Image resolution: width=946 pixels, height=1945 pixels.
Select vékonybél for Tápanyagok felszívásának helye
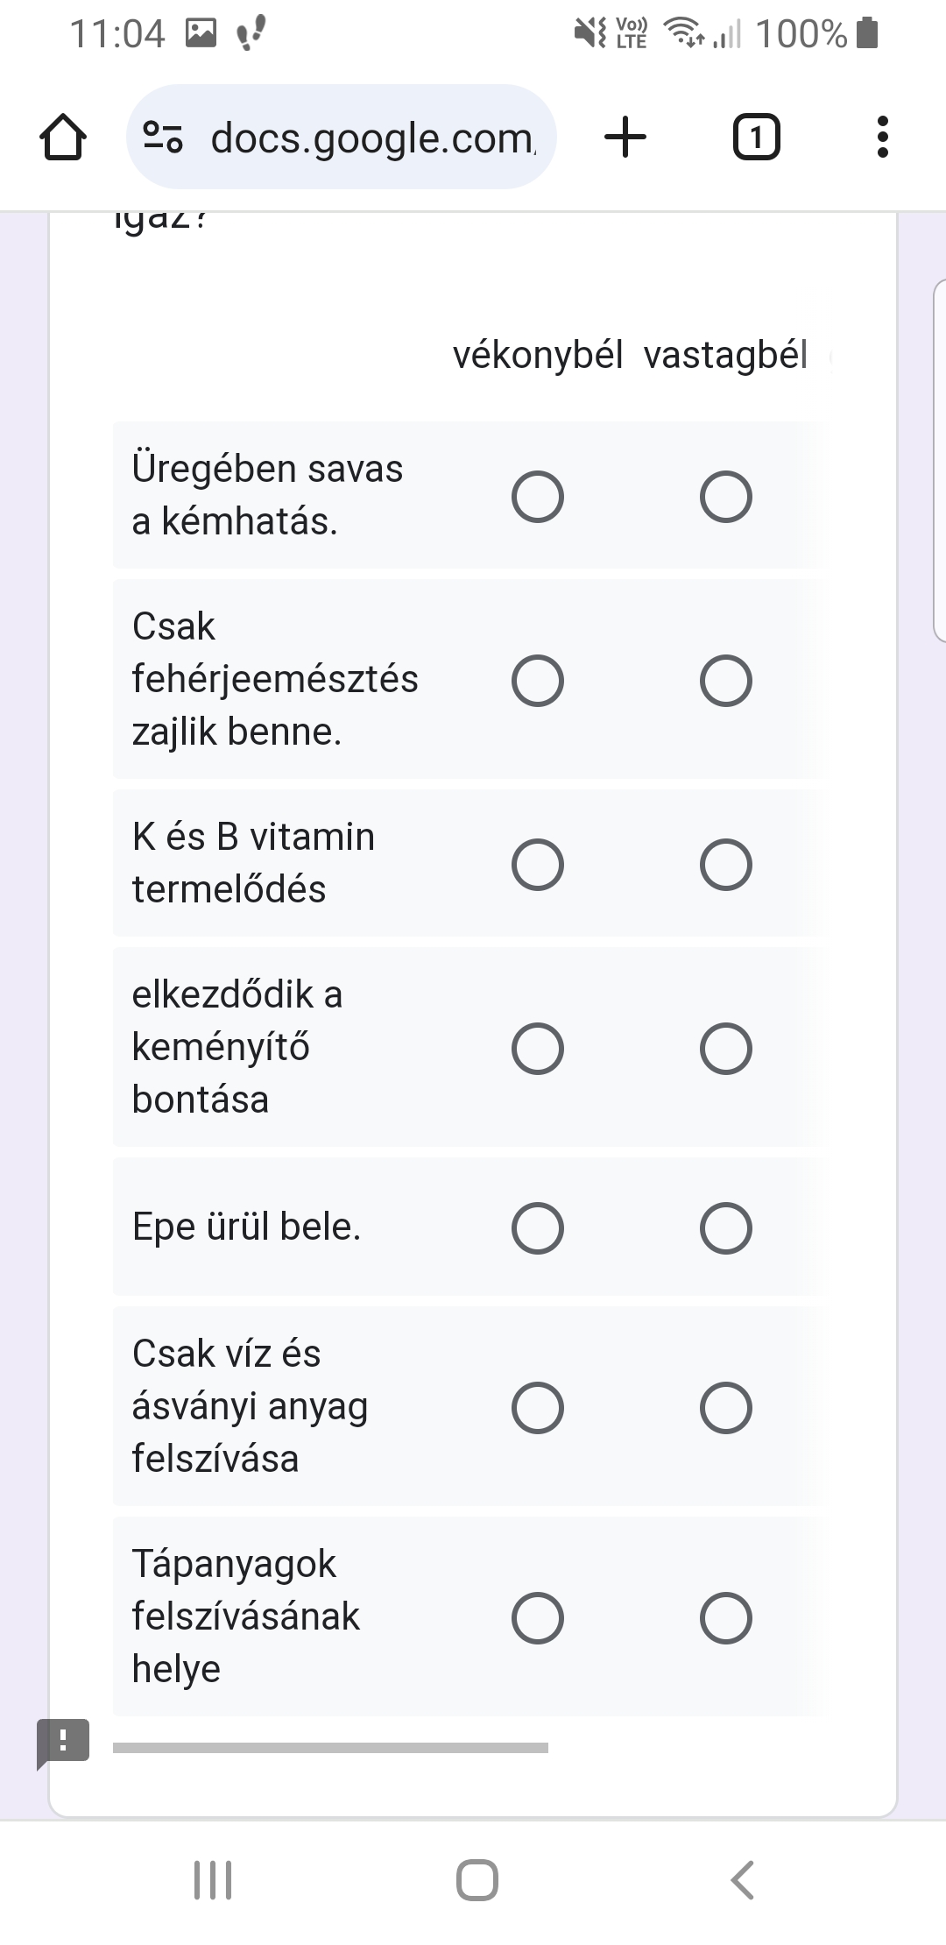537,1618
